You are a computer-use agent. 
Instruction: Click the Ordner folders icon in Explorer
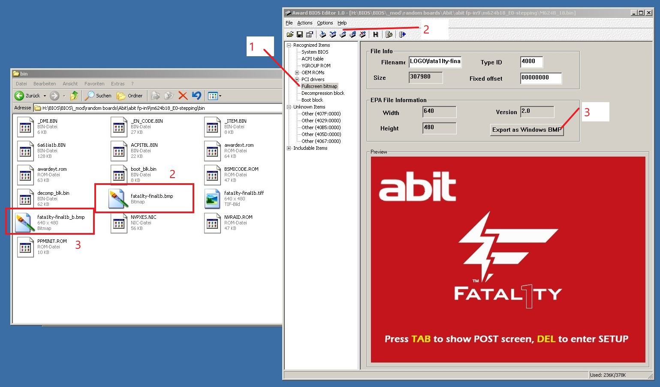(x=121, y=96)
